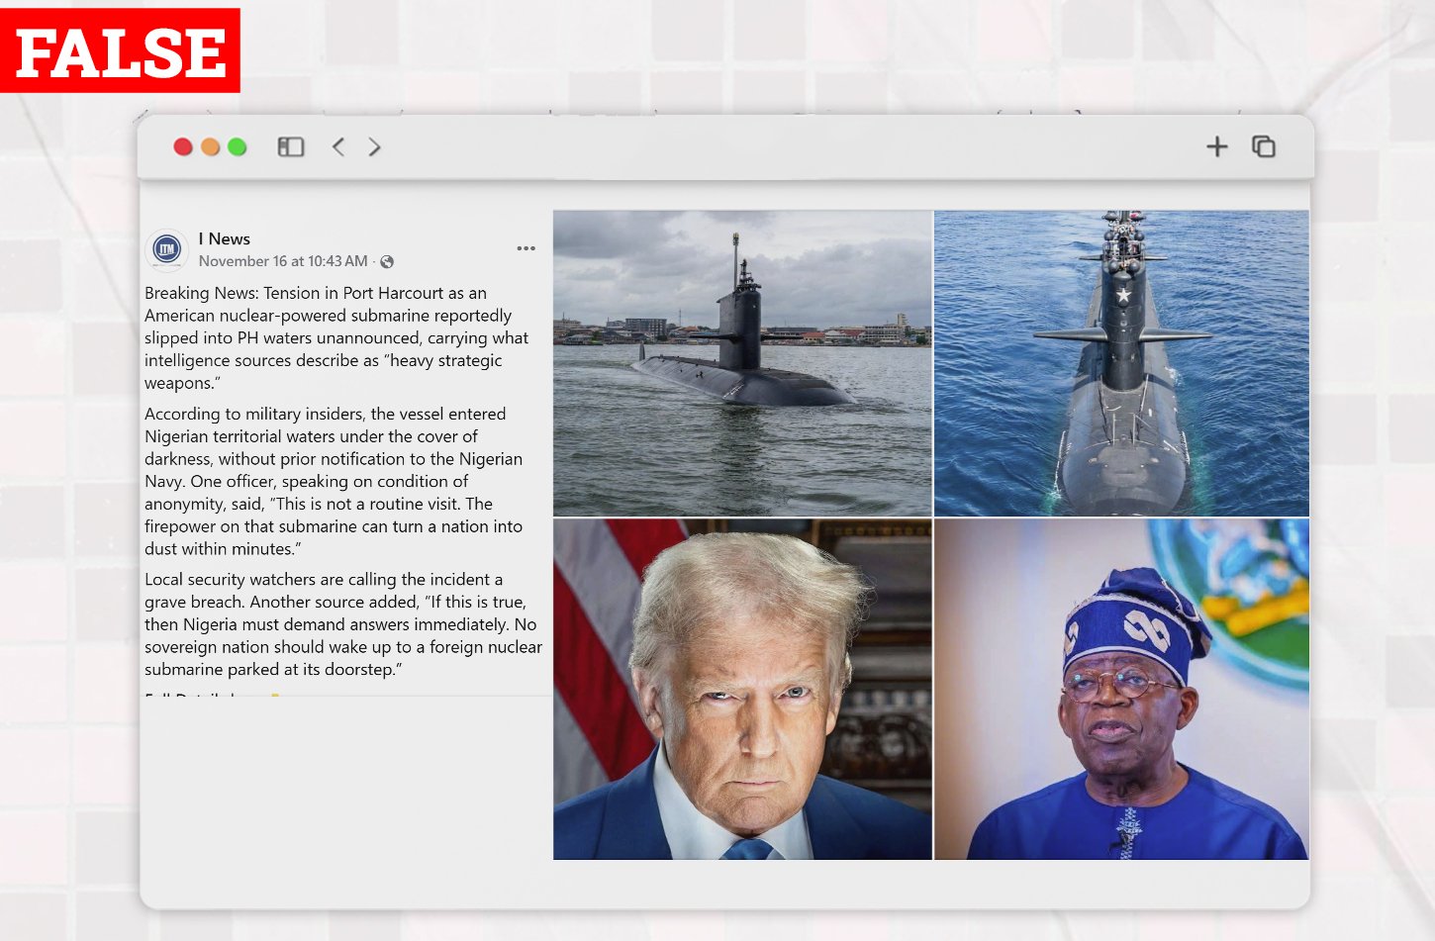The width and height of the screenshot is (1435, 941).
Task: Minimize the window with the yellow button
Action: pyautogui.click(x=210, y=147)
